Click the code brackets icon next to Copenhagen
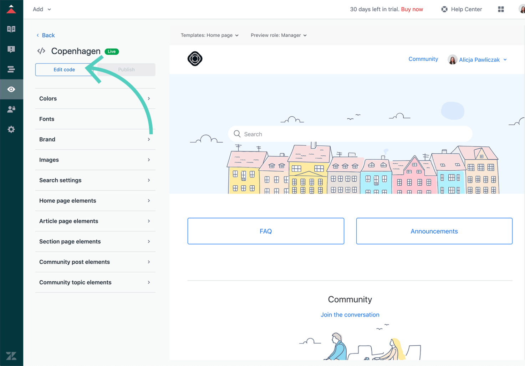This screenshot has height=366, width=525. click(41, 51)
